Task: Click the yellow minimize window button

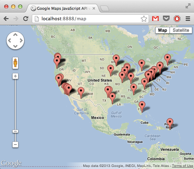Action: point(13,7)
